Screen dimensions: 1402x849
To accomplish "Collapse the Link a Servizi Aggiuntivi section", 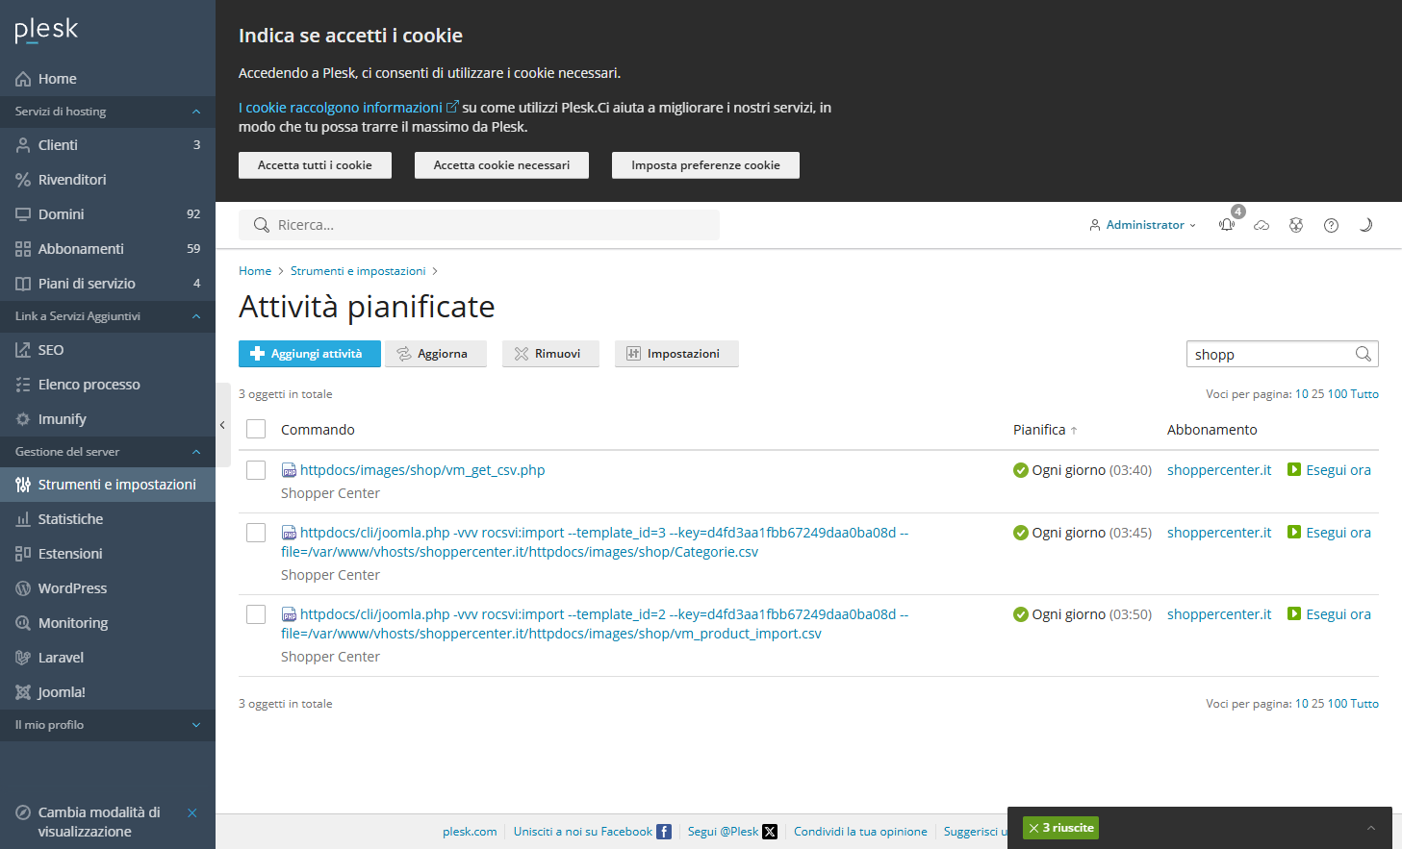I will coord(108,316).
